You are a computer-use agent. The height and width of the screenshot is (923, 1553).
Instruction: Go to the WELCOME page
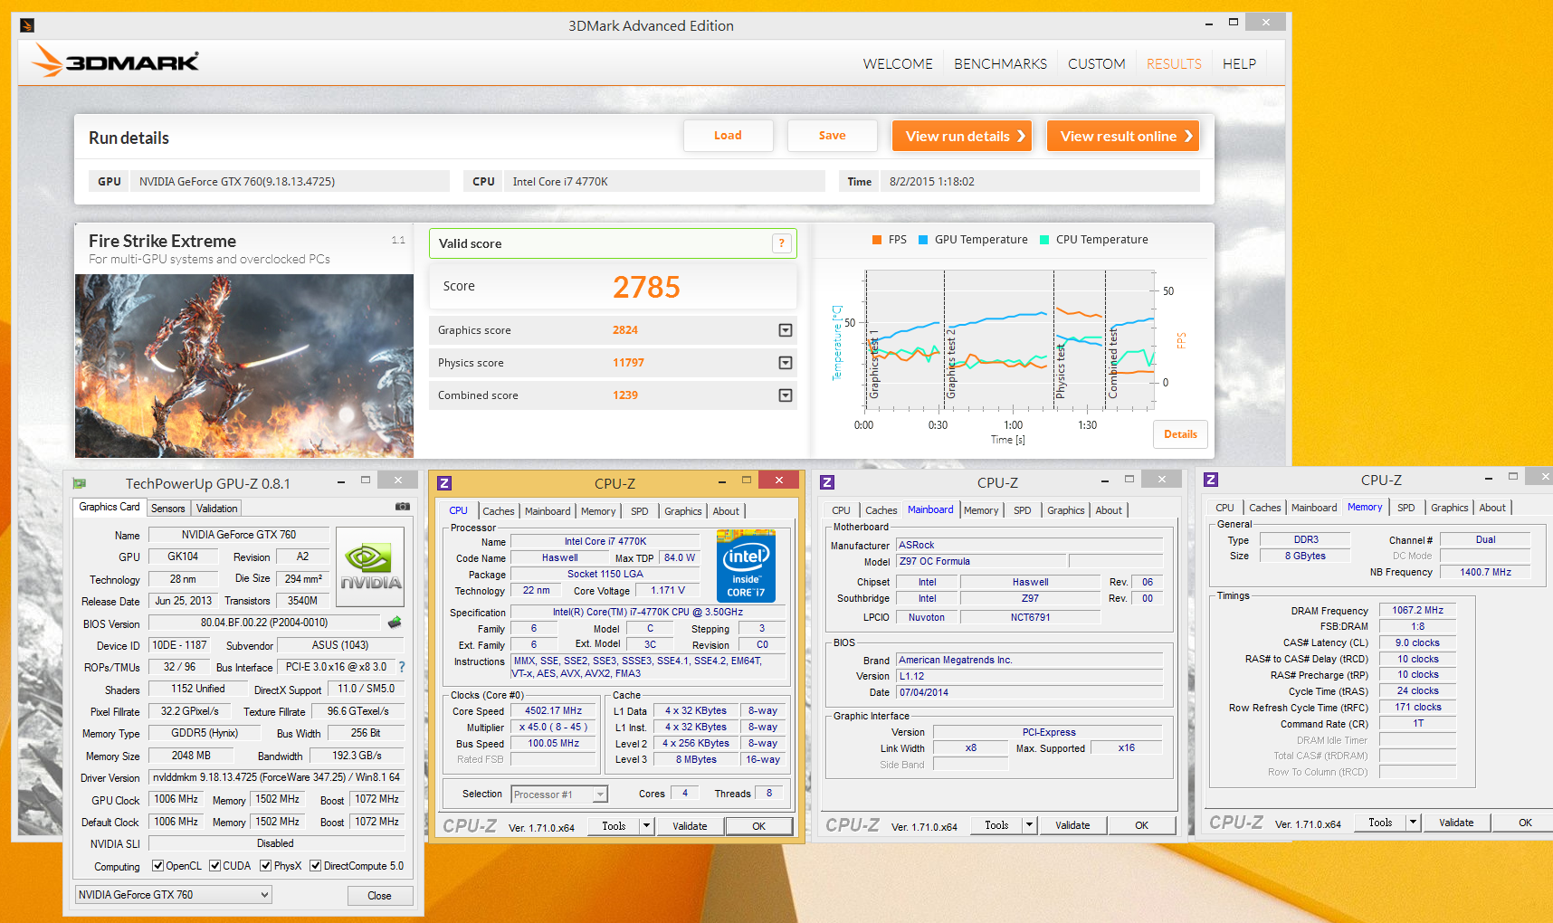[x=898, y=63]
